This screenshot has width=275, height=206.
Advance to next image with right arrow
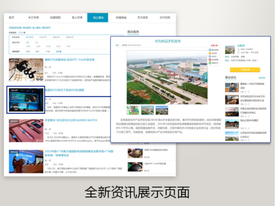click(205, 77)
